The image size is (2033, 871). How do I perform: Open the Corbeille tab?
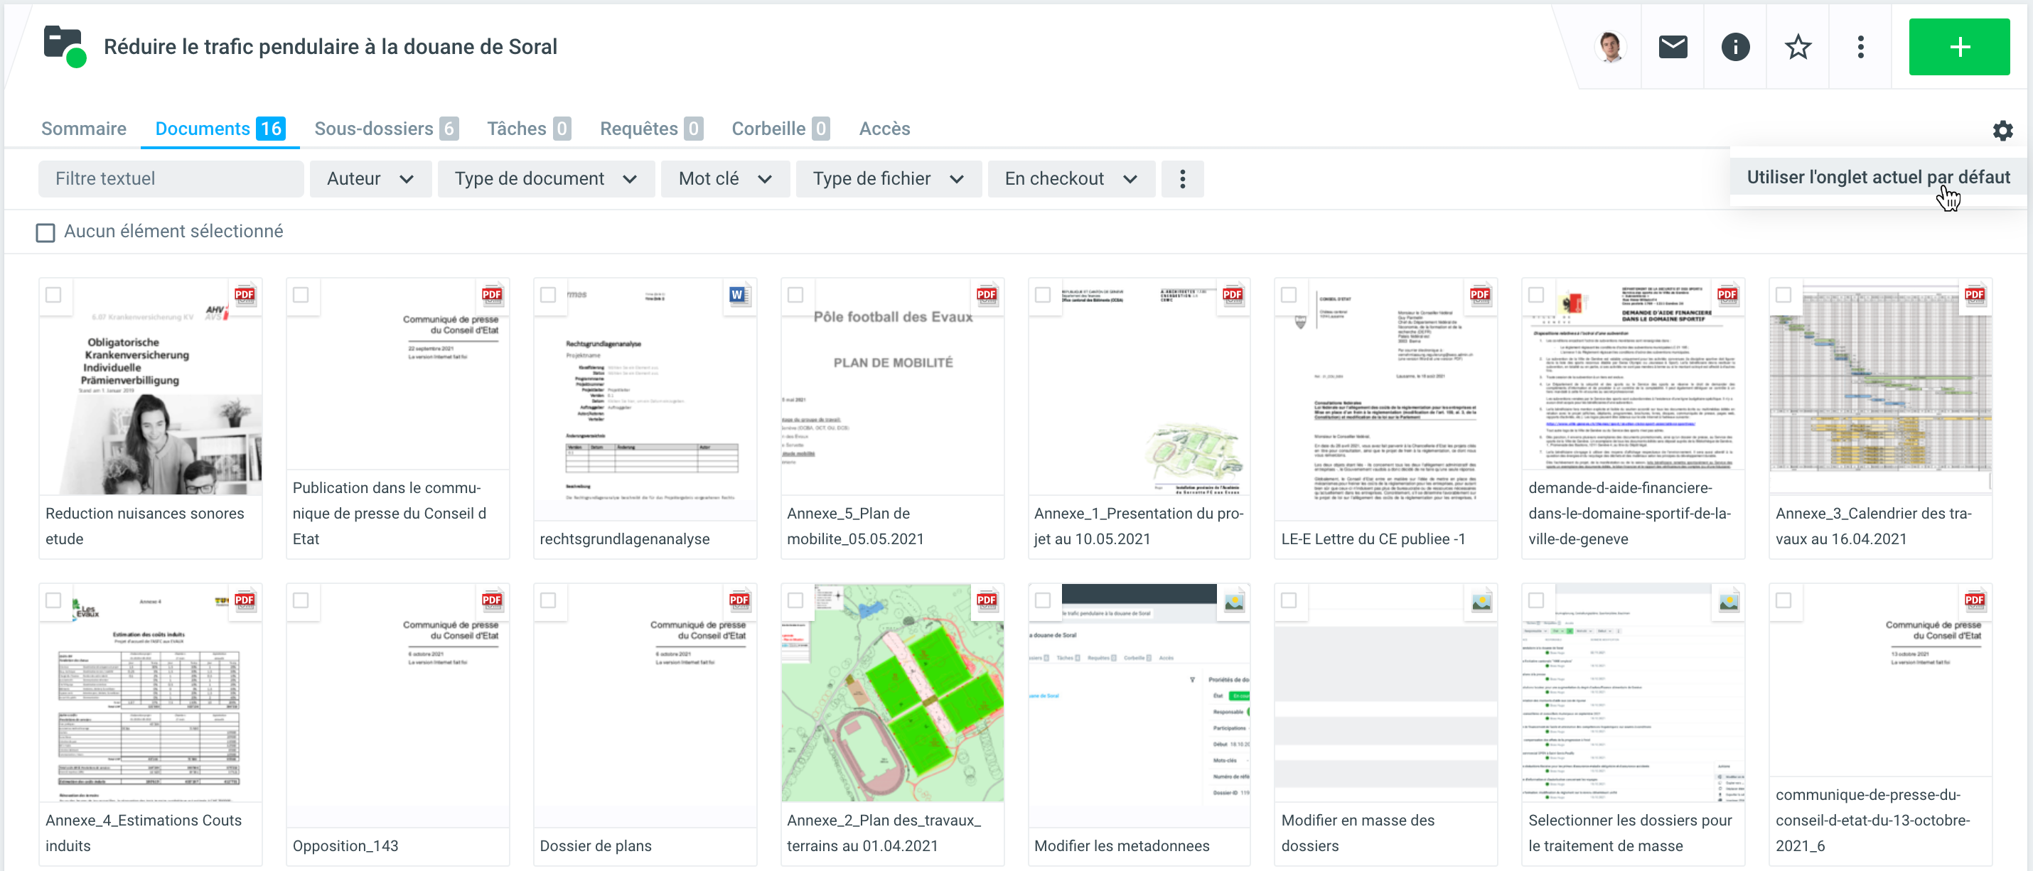tap(780, 129)
